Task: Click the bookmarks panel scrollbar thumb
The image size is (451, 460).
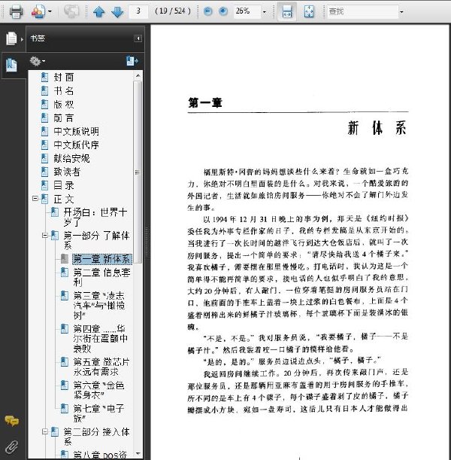Action: (x=138, y=172)
